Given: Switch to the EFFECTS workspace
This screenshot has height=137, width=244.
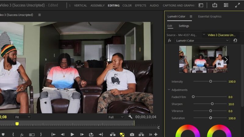Looking at the screenshot, I should tap(141, 5).
